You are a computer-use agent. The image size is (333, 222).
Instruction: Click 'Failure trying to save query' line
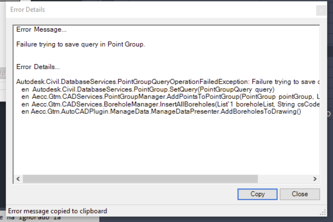click(x=81, y=44)
